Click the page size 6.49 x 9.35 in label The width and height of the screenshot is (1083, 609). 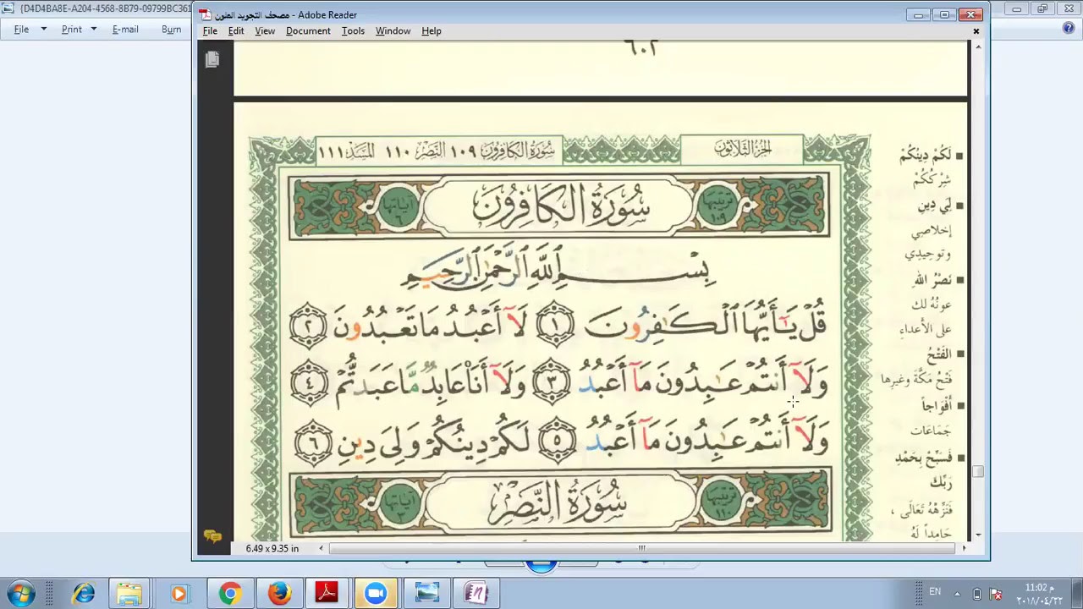[x=272, y=549]
